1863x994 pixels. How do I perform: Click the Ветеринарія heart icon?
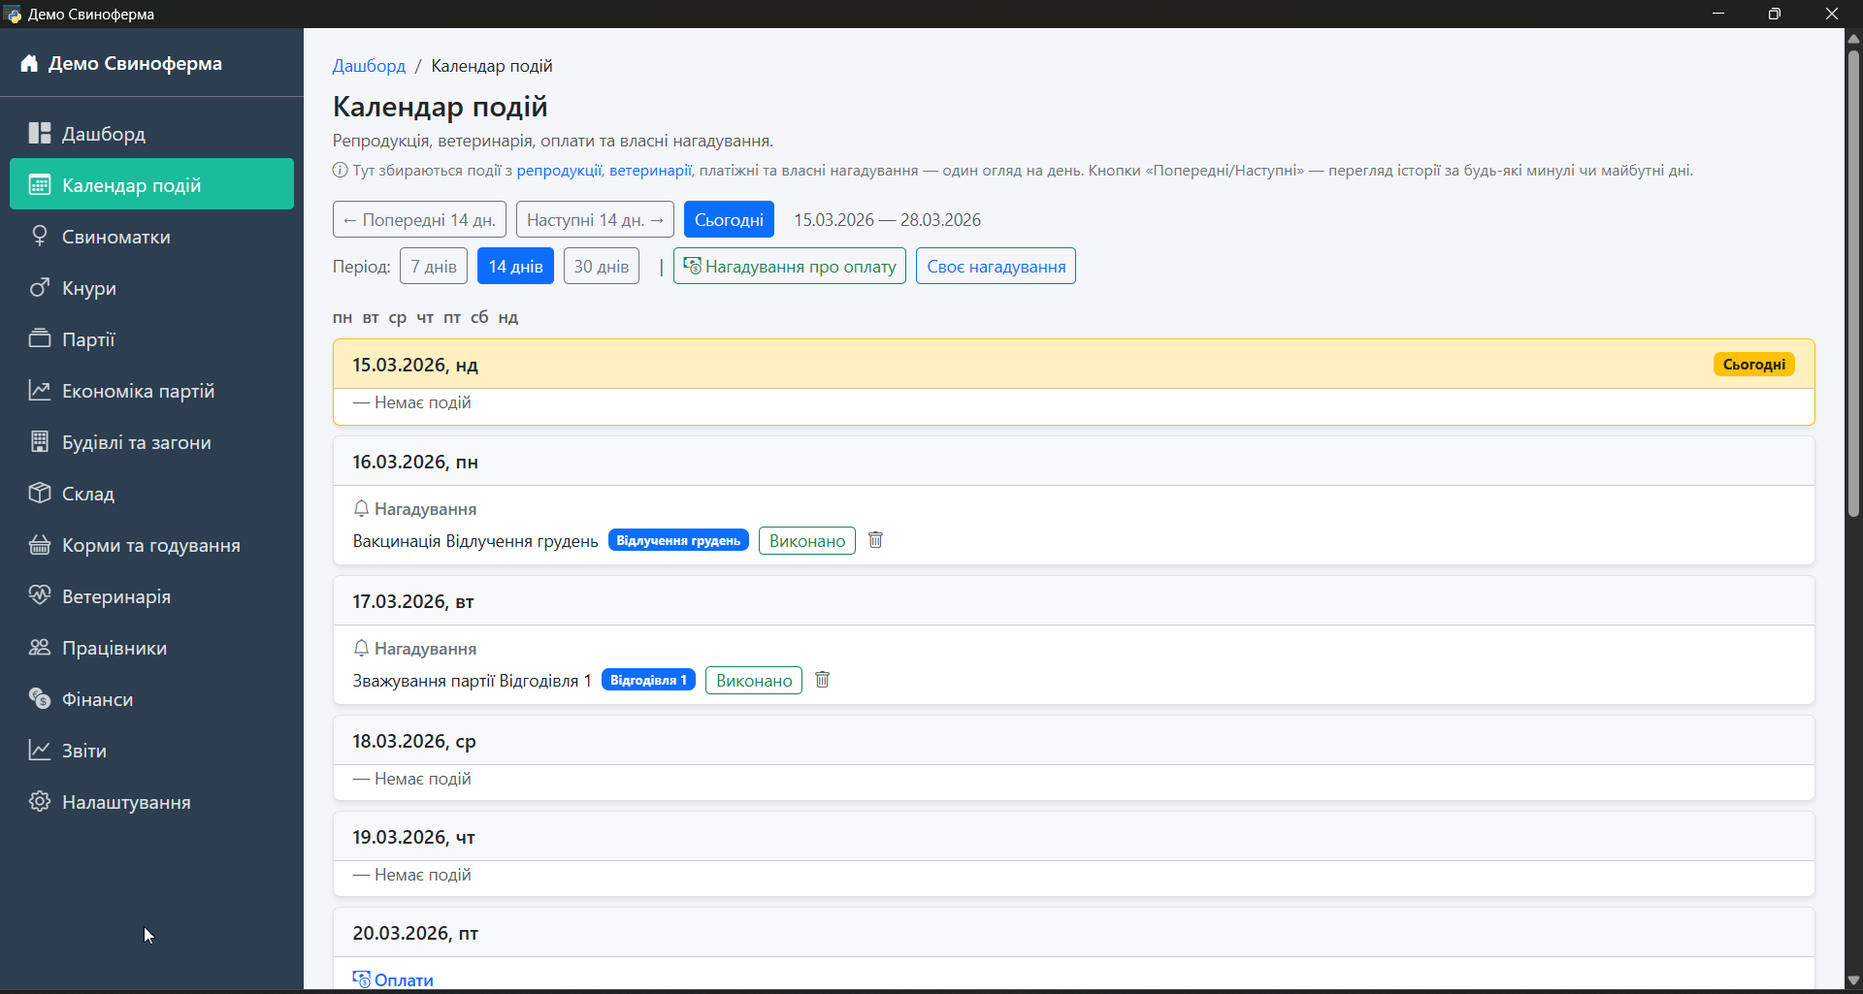coord(39,596)
